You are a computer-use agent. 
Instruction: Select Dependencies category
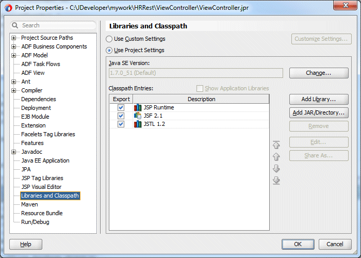point(39,99)
